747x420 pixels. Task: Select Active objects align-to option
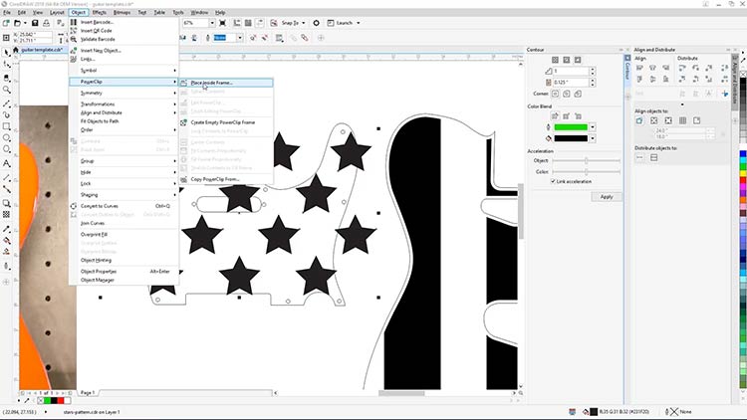[639, 121]
